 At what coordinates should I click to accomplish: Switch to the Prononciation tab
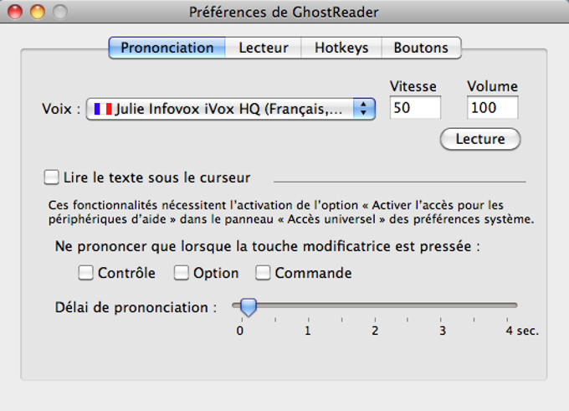click(167, 48)
